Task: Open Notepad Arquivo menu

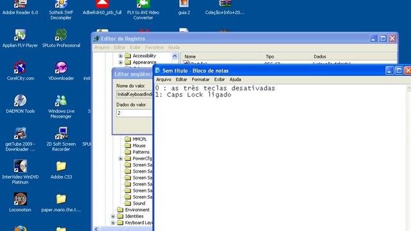Action: click(x=164, y=80)
